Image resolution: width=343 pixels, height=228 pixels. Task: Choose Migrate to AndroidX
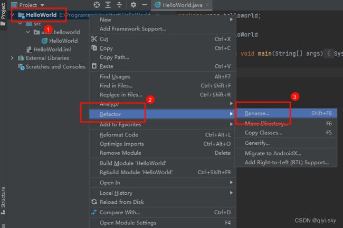[x=286, y=153]
